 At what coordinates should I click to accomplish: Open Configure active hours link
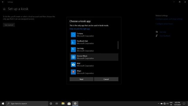click(x=164, y=24)
